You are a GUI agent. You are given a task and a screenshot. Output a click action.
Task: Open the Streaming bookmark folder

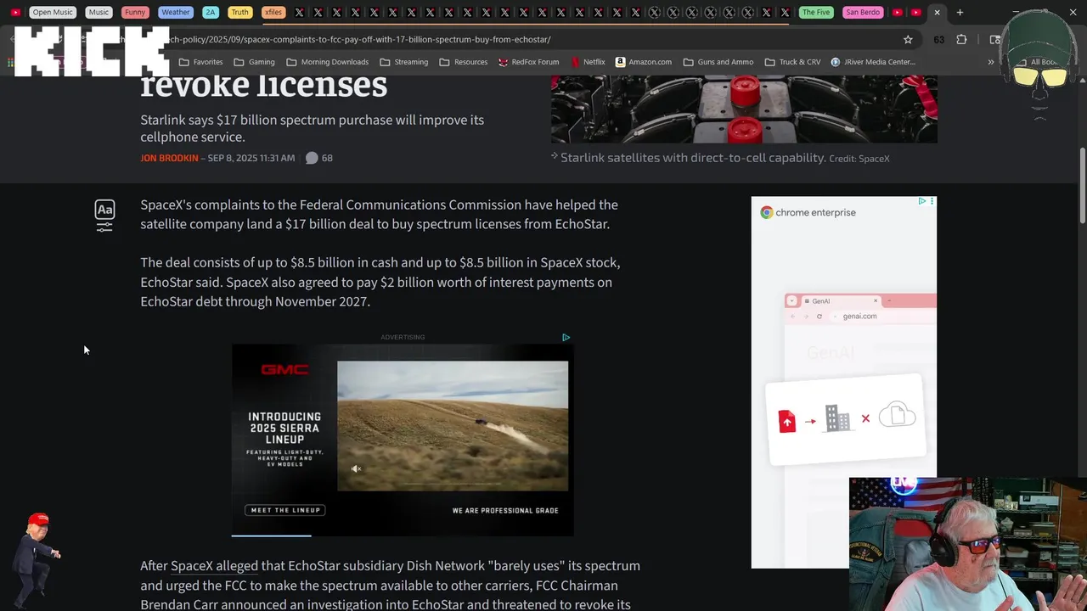403,62
